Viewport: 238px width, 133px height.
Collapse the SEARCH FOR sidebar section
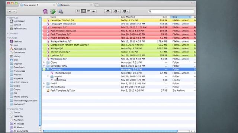(8, 109)
